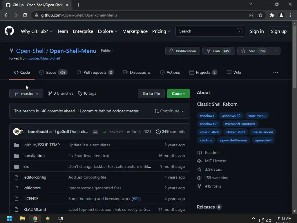Close the GitHub Open-Shell tab
Image resolution: width=297 pixels, height=223 pixels.
click(x=67, y=5)
